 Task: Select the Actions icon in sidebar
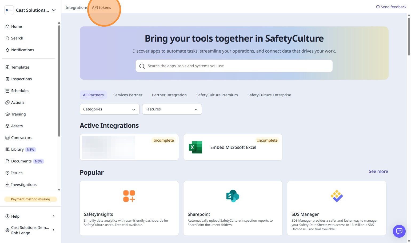[x=7, y=102]
